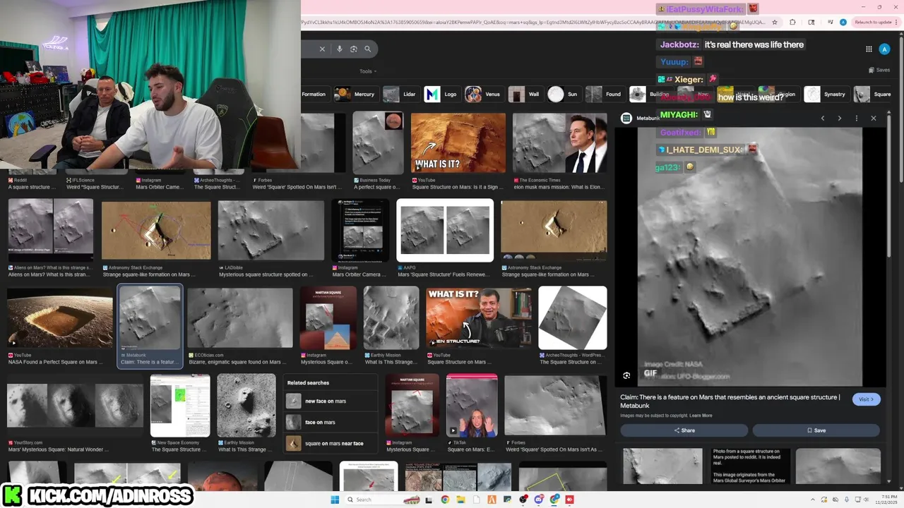
Task: Filter results by Logo chip
Action: tap(442, 94)
